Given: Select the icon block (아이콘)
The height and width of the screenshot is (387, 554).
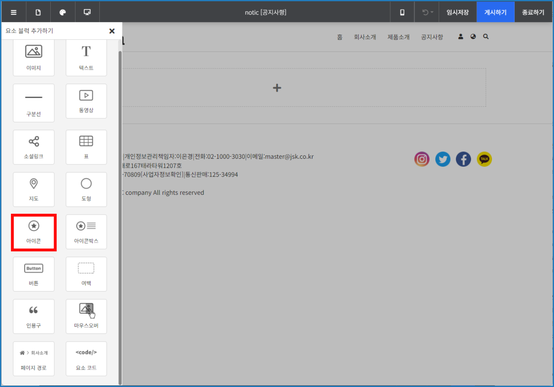Looking at the screenshot, I should (x=34, y=232).
